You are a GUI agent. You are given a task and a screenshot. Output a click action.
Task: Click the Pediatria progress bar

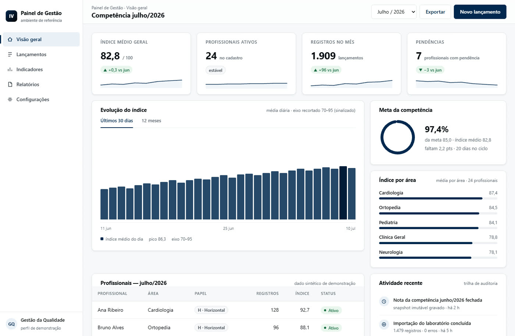click(x=438, y=228)
